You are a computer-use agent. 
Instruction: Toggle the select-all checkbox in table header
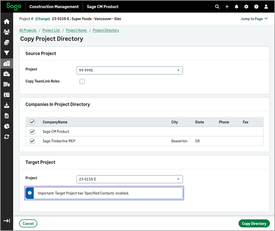coord(32,122)
